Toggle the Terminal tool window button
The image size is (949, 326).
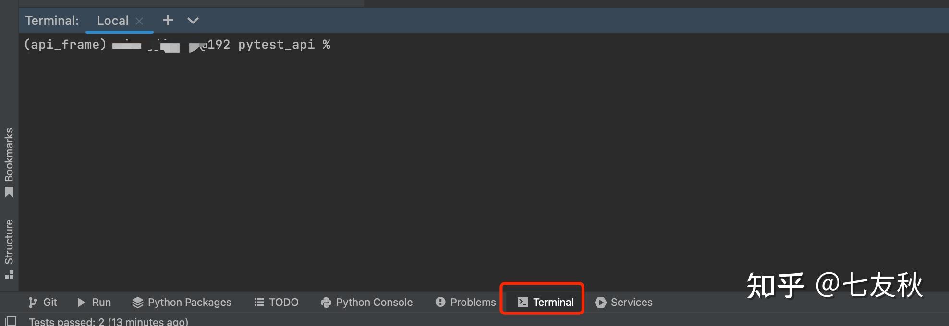(x=546, y=303)
